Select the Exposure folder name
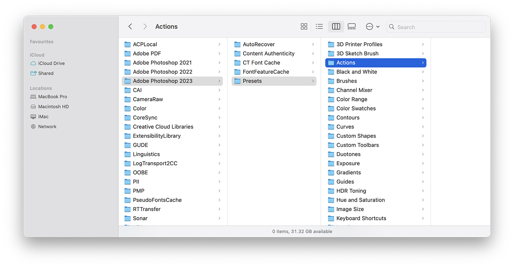This screenshot has height=268, width=514. coord(348,163)
